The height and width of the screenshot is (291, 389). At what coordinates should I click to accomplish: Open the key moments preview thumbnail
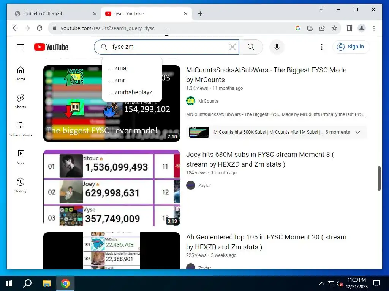[x=199, y=132]
